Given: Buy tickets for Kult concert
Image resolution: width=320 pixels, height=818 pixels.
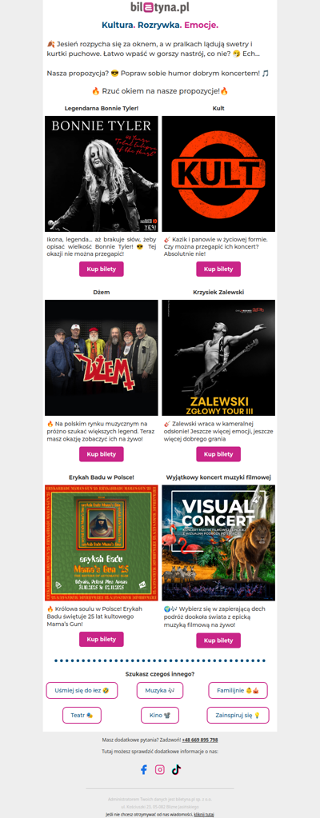Looking at the screenshot, I should [x=218, y=269].
